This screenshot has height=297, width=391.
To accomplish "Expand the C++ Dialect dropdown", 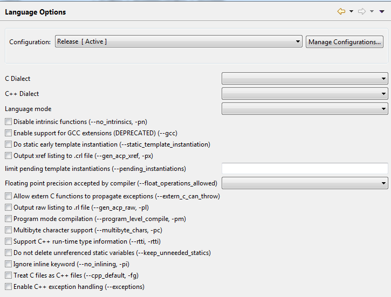I will click(305, 94).
